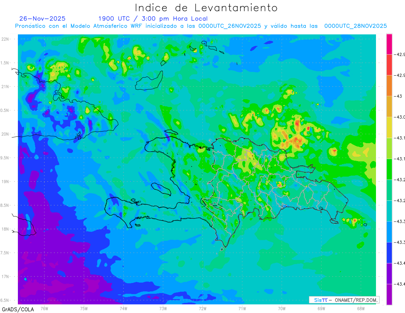The height and width of the screenshot is (313, 405).
Task: Click the '74W' longitude label
Action: tap(123, 308)
